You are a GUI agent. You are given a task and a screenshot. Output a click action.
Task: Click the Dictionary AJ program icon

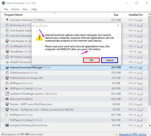[7, 25]
